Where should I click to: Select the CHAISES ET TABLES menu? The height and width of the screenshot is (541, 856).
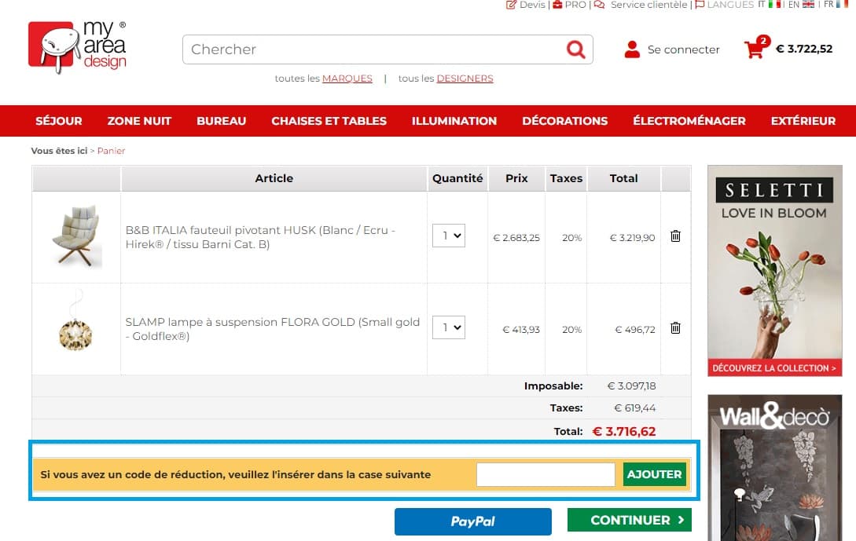(329, 121)
